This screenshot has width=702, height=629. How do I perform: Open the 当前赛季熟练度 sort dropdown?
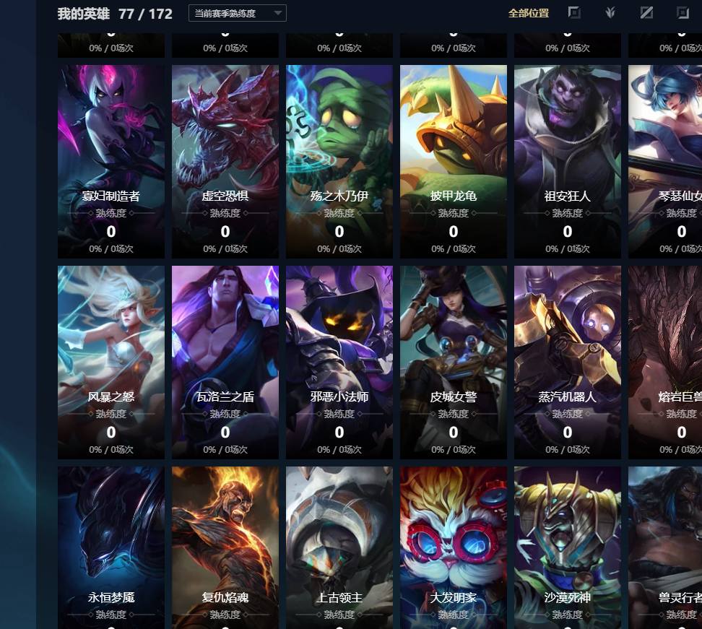coord(238,14)
